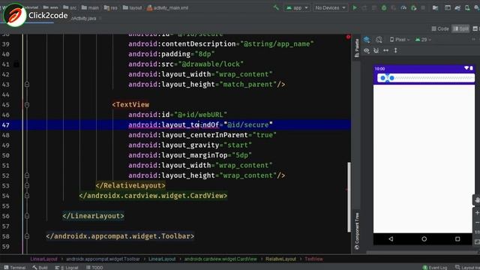
Task: Open the Design surface layers icon
Action: click(x=367, y=40)
